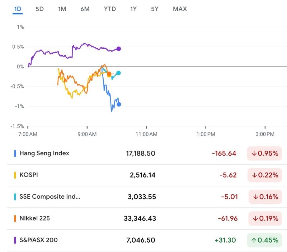Click the KOSPI change -5.62
This screenshot has width=287, height=252.
click(228, 175)
